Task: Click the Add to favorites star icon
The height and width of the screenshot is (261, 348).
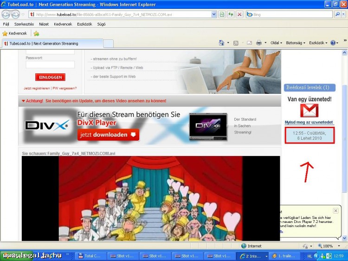Action: coord(36,33)
